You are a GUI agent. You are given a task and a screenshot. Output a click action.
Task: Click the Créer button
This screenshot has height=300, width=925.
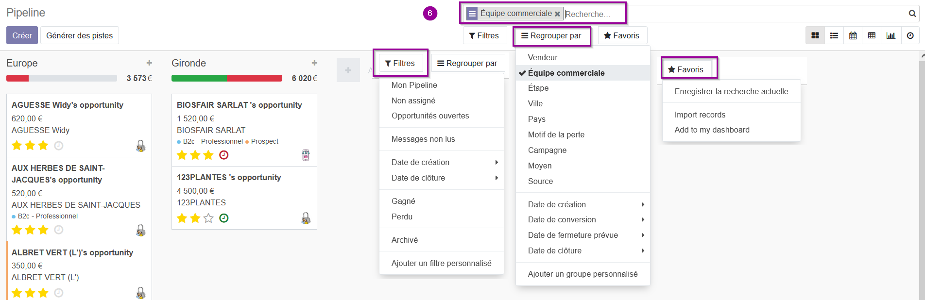pos(22,35)
